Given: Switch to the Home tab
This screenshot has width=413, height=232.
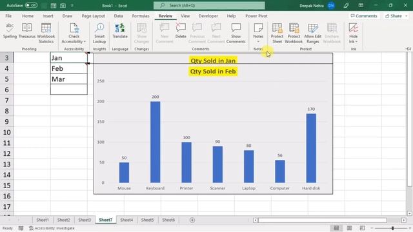Looking at the screenshot, I should point(28,15).
